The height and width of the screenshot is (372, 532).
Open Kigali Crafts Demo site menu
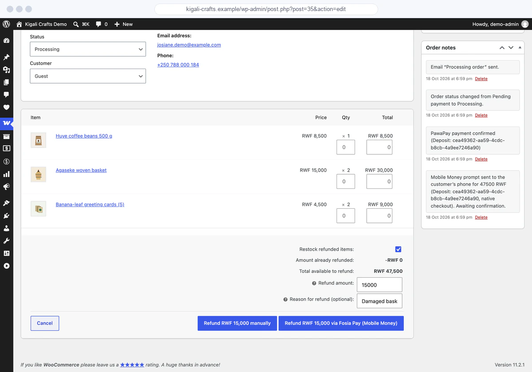point(41,24)
